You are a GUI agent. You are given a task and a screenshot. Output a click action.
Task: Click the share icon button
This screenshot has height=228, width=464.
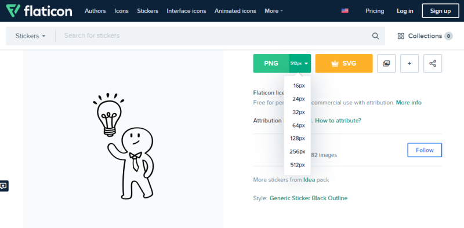click(433, 63)
